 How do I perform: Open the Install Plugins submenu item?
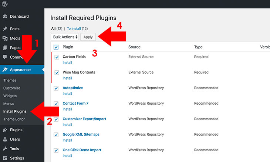pyautogui.click(x=15, y=111)
